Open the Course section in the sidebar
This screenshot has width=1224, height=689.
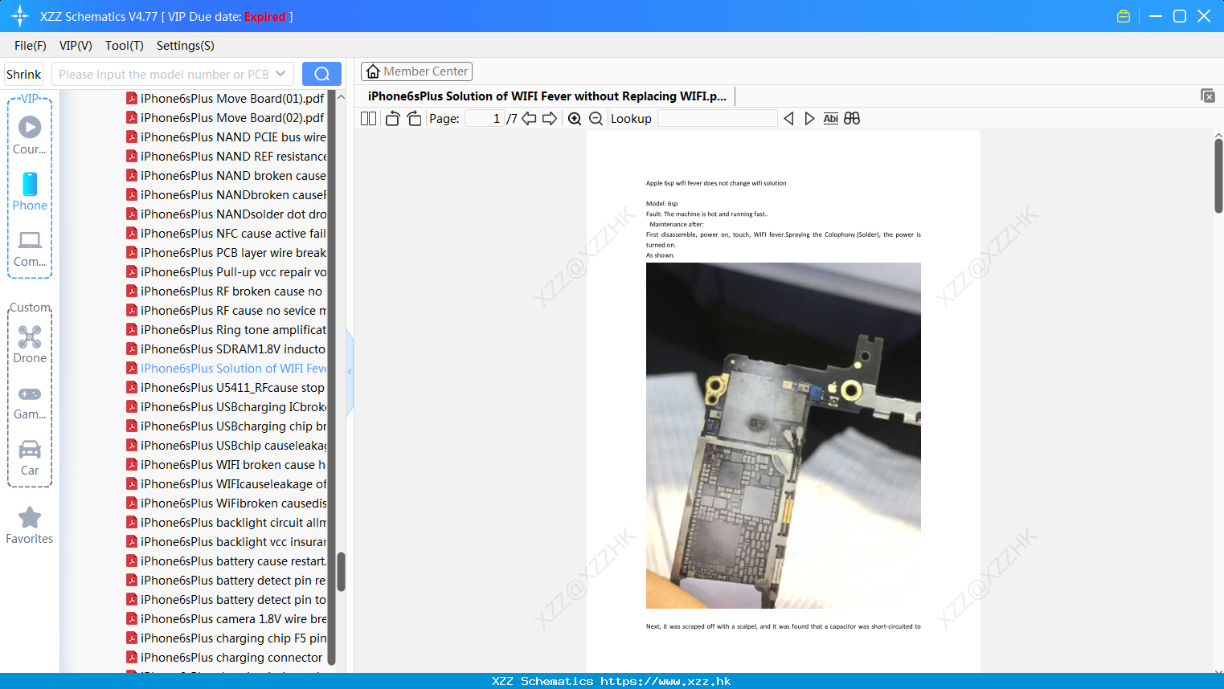[x=30, y=135]
